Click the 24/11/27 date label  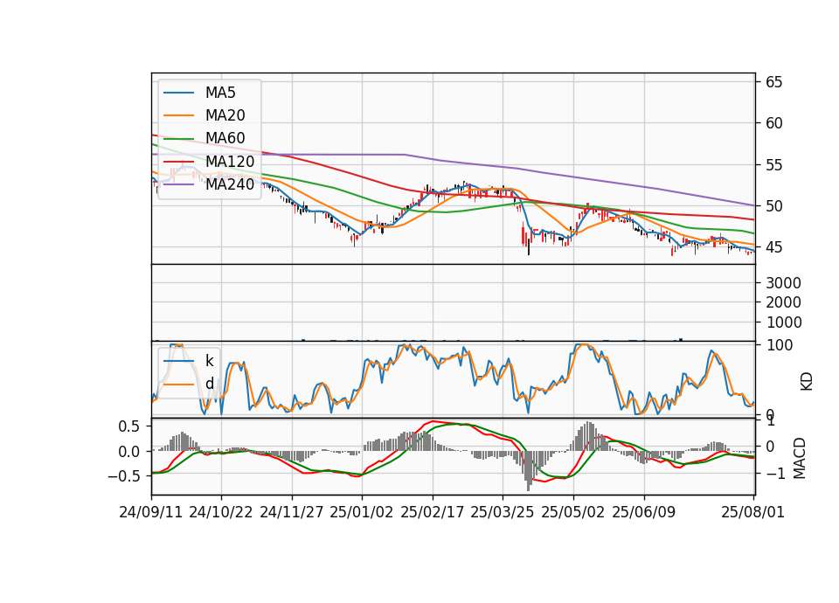click(292, 512)
